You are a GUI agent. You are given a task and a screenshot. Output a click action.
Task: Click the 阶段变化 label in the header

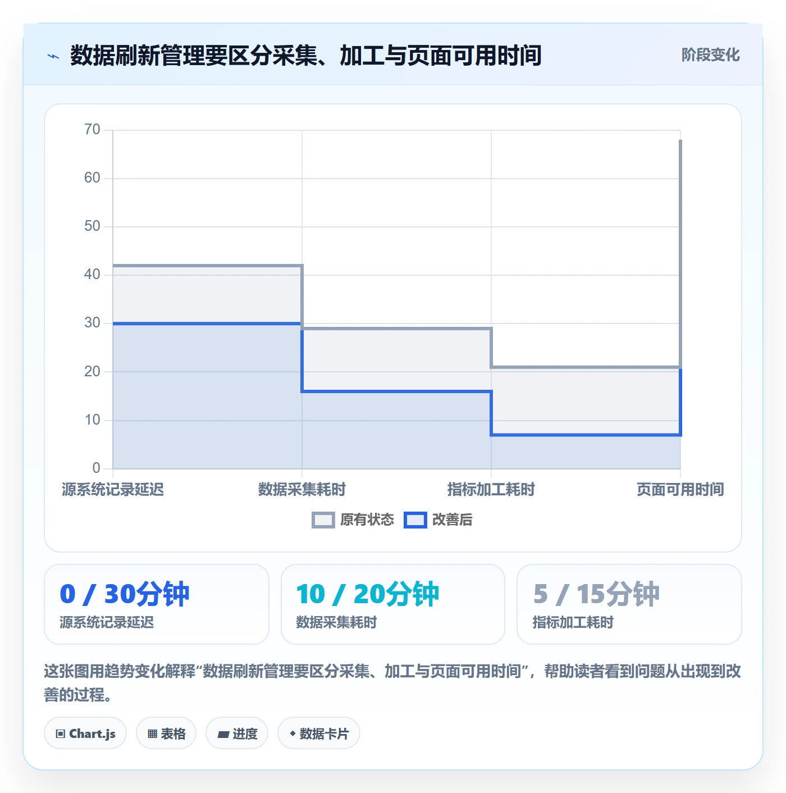pos(710,55)
